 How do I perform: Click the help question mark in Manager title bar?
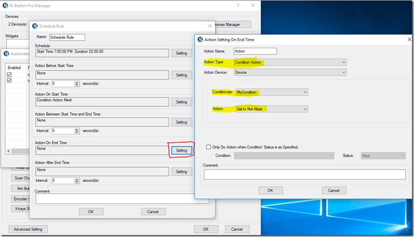tap(238, 5)
